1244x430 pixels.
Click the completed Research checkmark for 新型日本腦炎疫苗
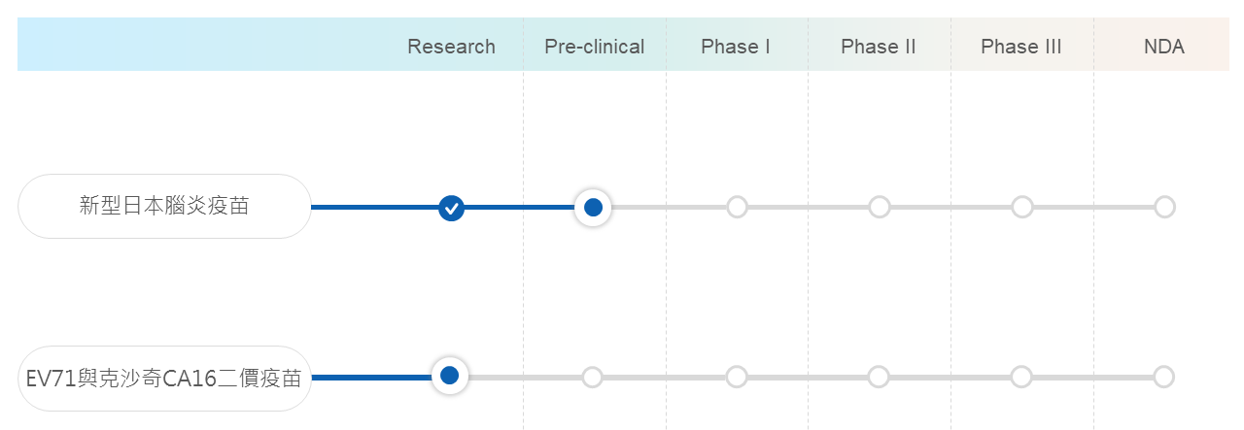pyautogui.click(x=451, y=208)
